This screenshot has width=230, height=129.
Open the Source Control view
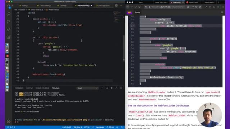(9, 21)
